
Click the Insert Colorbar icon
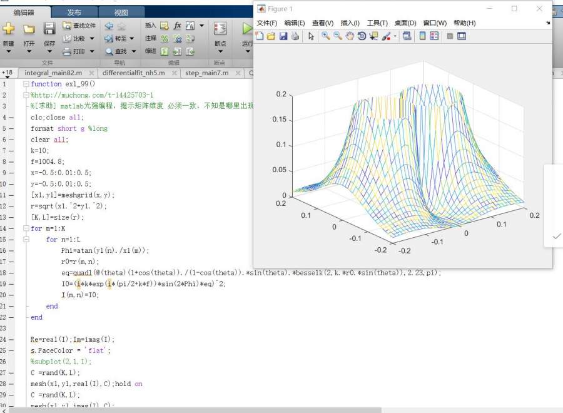pyautogui.click(x=422, y=36)
